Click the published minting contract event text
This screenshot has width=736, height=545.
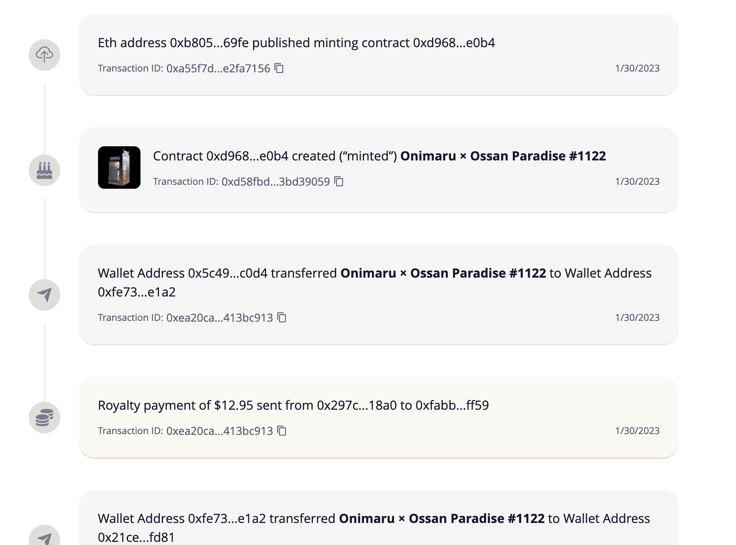296,43
